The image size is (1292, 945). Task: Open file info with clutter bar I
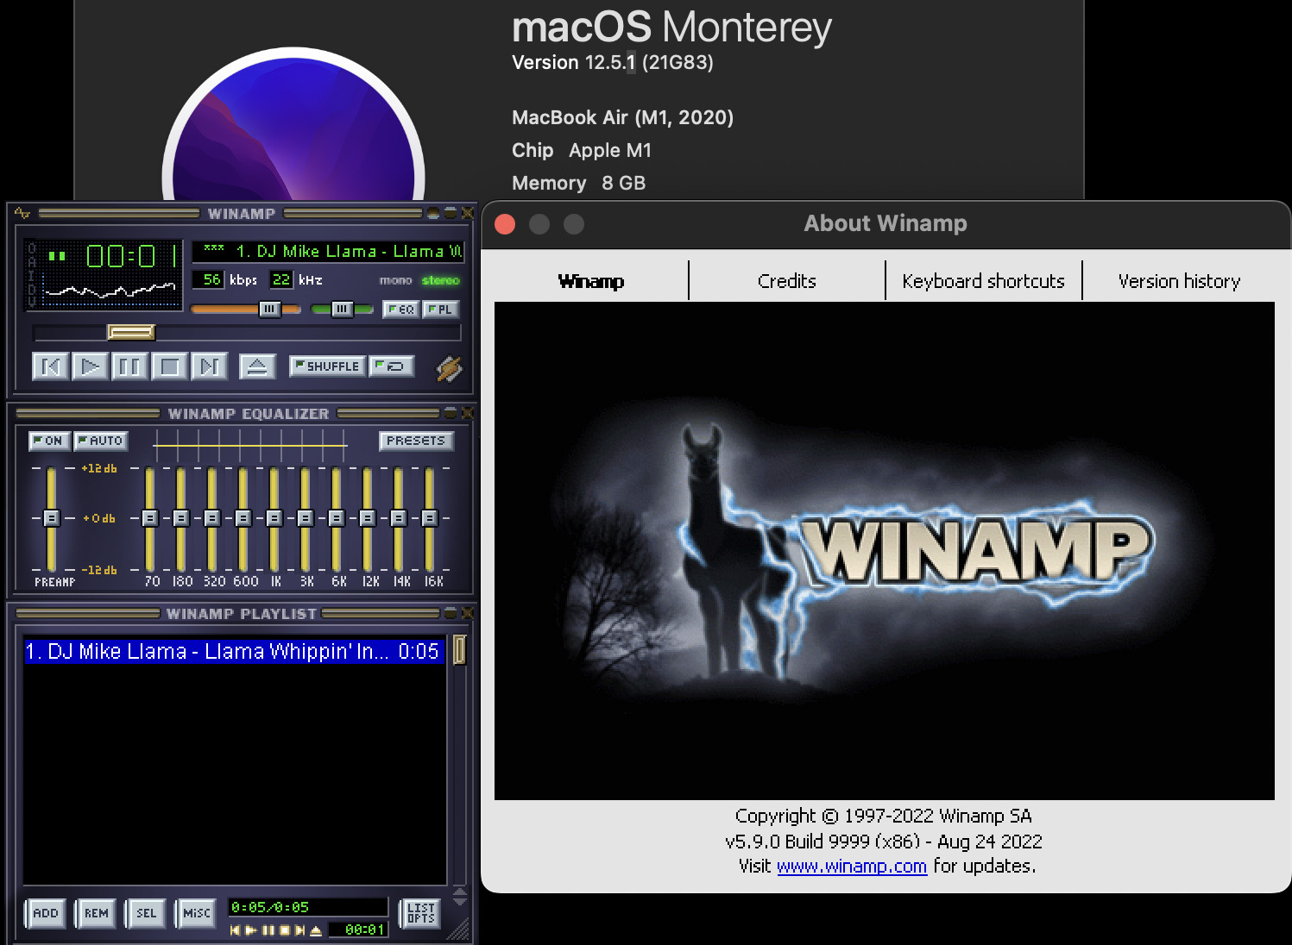pyautogui.click(x=33, y=275)
